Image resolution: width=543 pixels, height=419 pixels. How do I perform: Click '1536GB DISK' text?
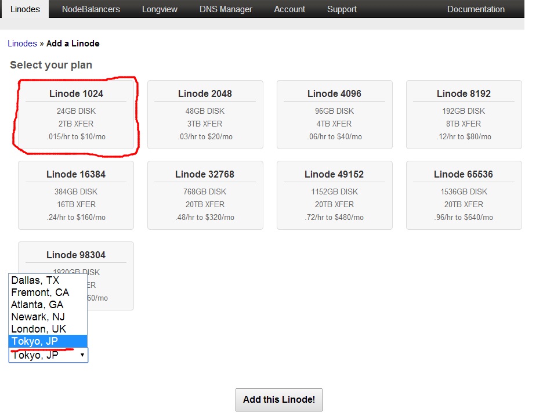[464, 192]
